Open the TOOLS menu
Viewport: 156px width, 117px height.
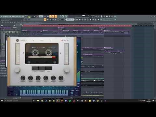point(20,16)
